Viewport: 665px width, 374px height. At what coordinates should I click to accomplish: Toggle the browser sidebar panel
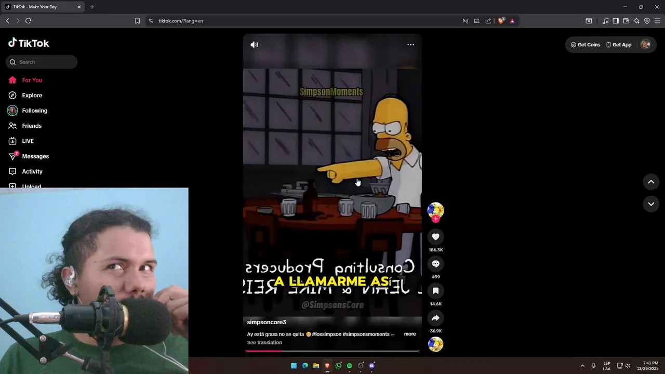coord(616,21)
